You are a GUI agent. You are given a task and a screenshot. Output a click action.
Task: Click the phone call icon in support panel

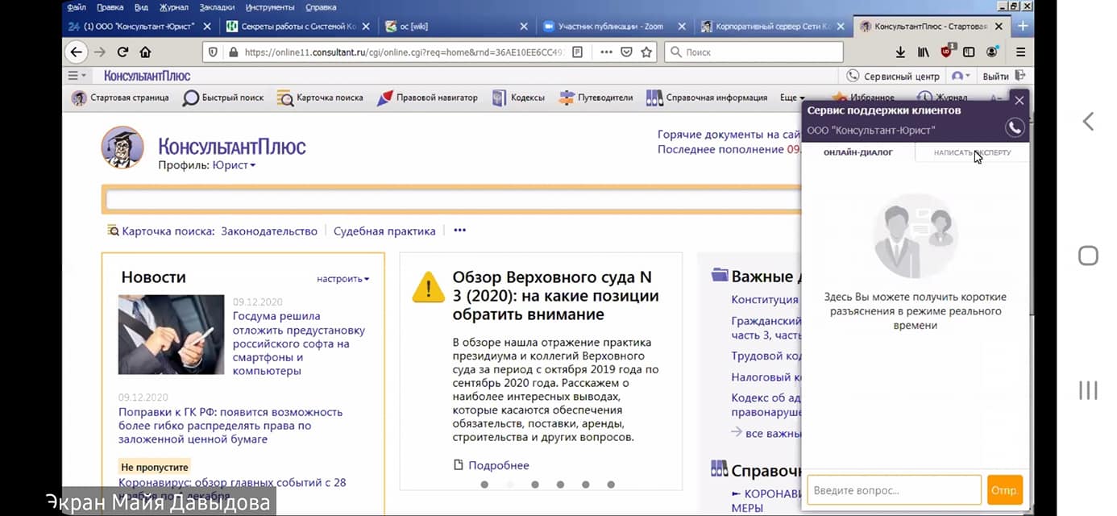[1015, 127]
